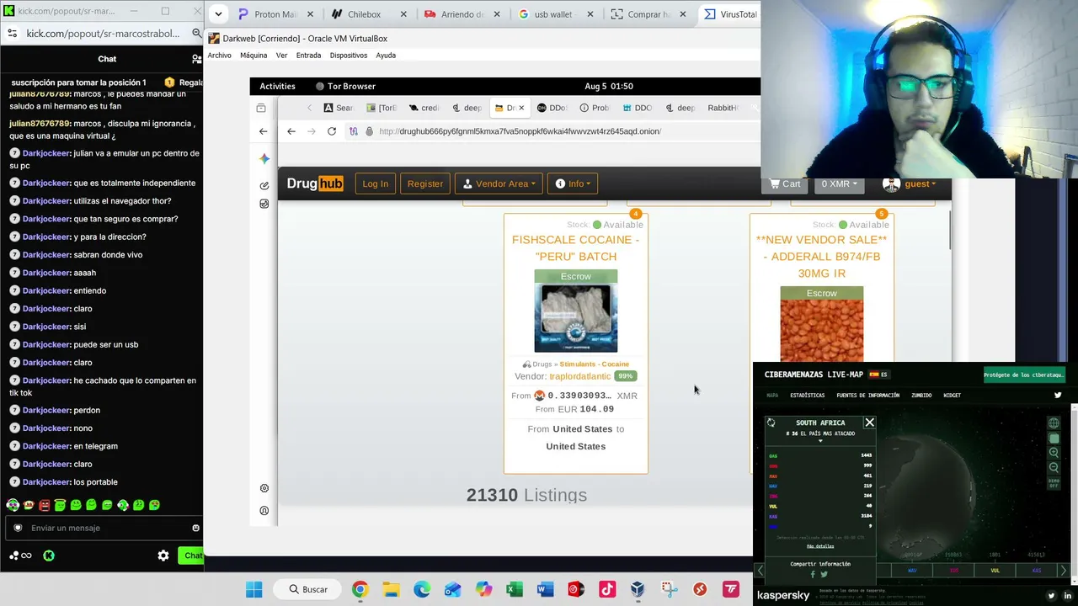Open Chrome tab search dropdown arrow
The image size is (1078, 606).
217,14
